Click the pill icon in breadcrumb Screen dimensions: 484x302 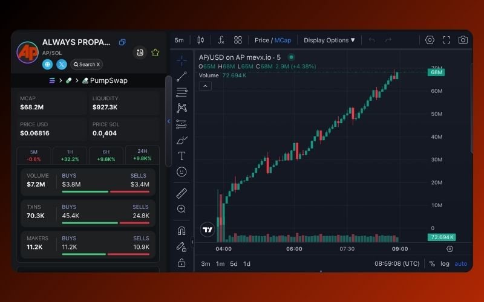pos(68,80)
